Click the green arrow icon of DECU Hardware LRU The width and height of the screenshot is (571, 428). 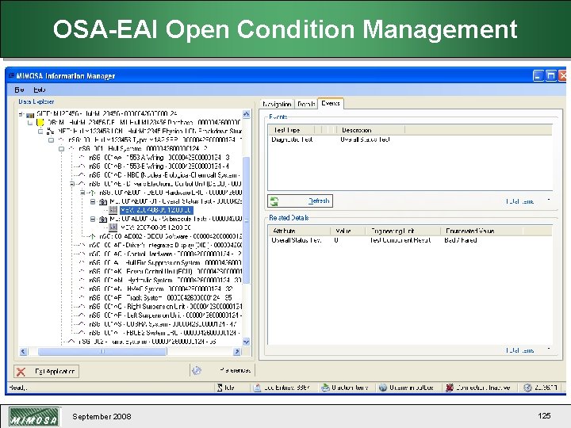[x=93, y=193]
